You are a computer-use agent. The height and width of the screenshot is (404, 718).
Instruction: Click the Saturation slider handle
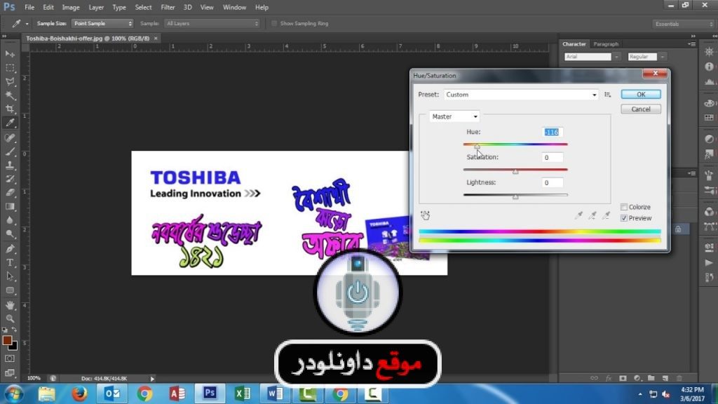click(515, 171)
